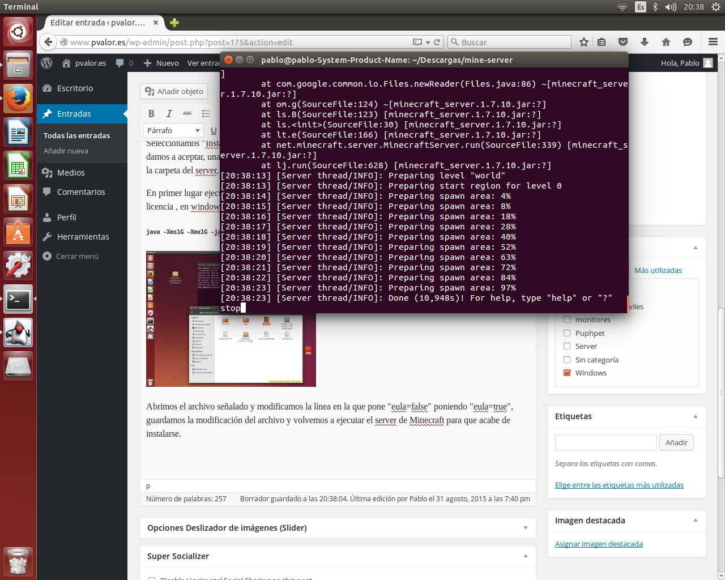Viewport: 725px width, 580px height.
Task: Switch to Más utilizadas tab
Action: coord(658,270)
